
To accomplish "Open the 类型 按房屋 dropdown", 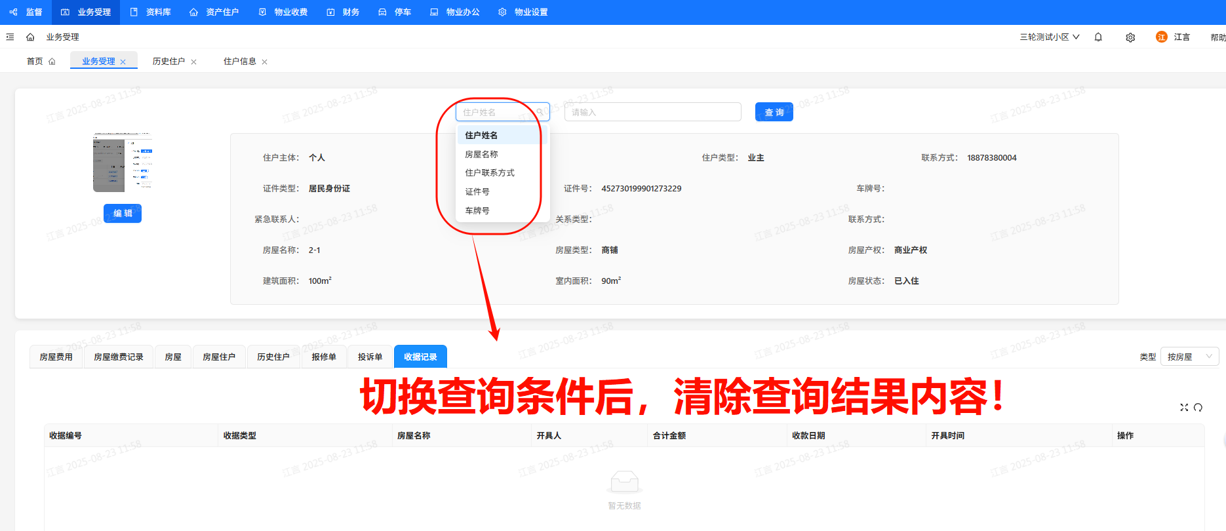I will click(x=1189, y=357).
